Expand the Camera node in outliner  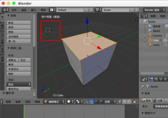coord(145,35)
